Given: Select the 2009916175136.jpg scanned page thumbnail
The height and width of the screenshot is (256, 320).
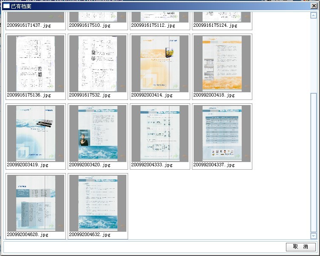Looking at the screenshot, I should (35, 64).
